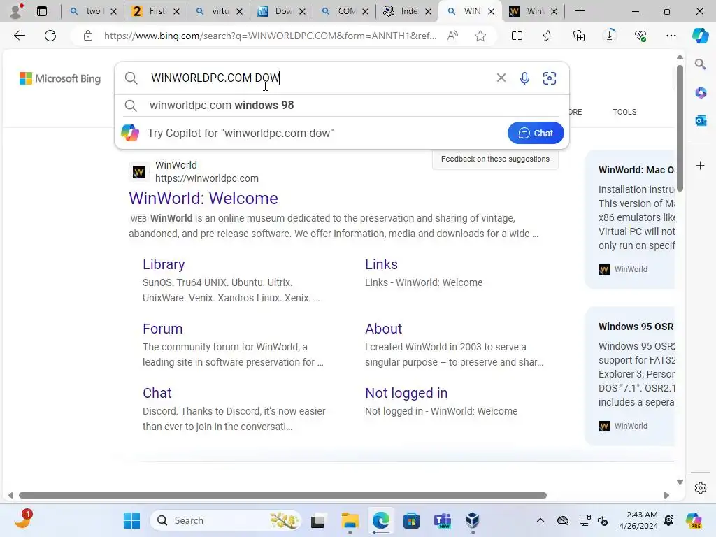
Task: Open Microsoft Store from taskbar
Action: click(x=411, y=520)
